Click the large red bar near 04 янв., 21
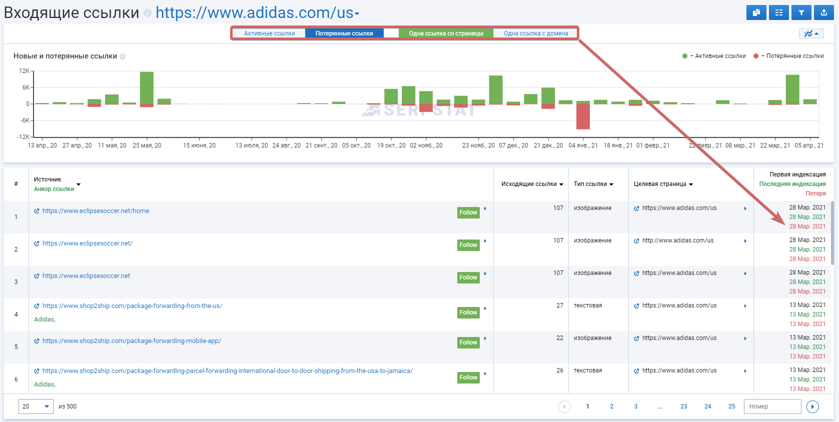 583,115
